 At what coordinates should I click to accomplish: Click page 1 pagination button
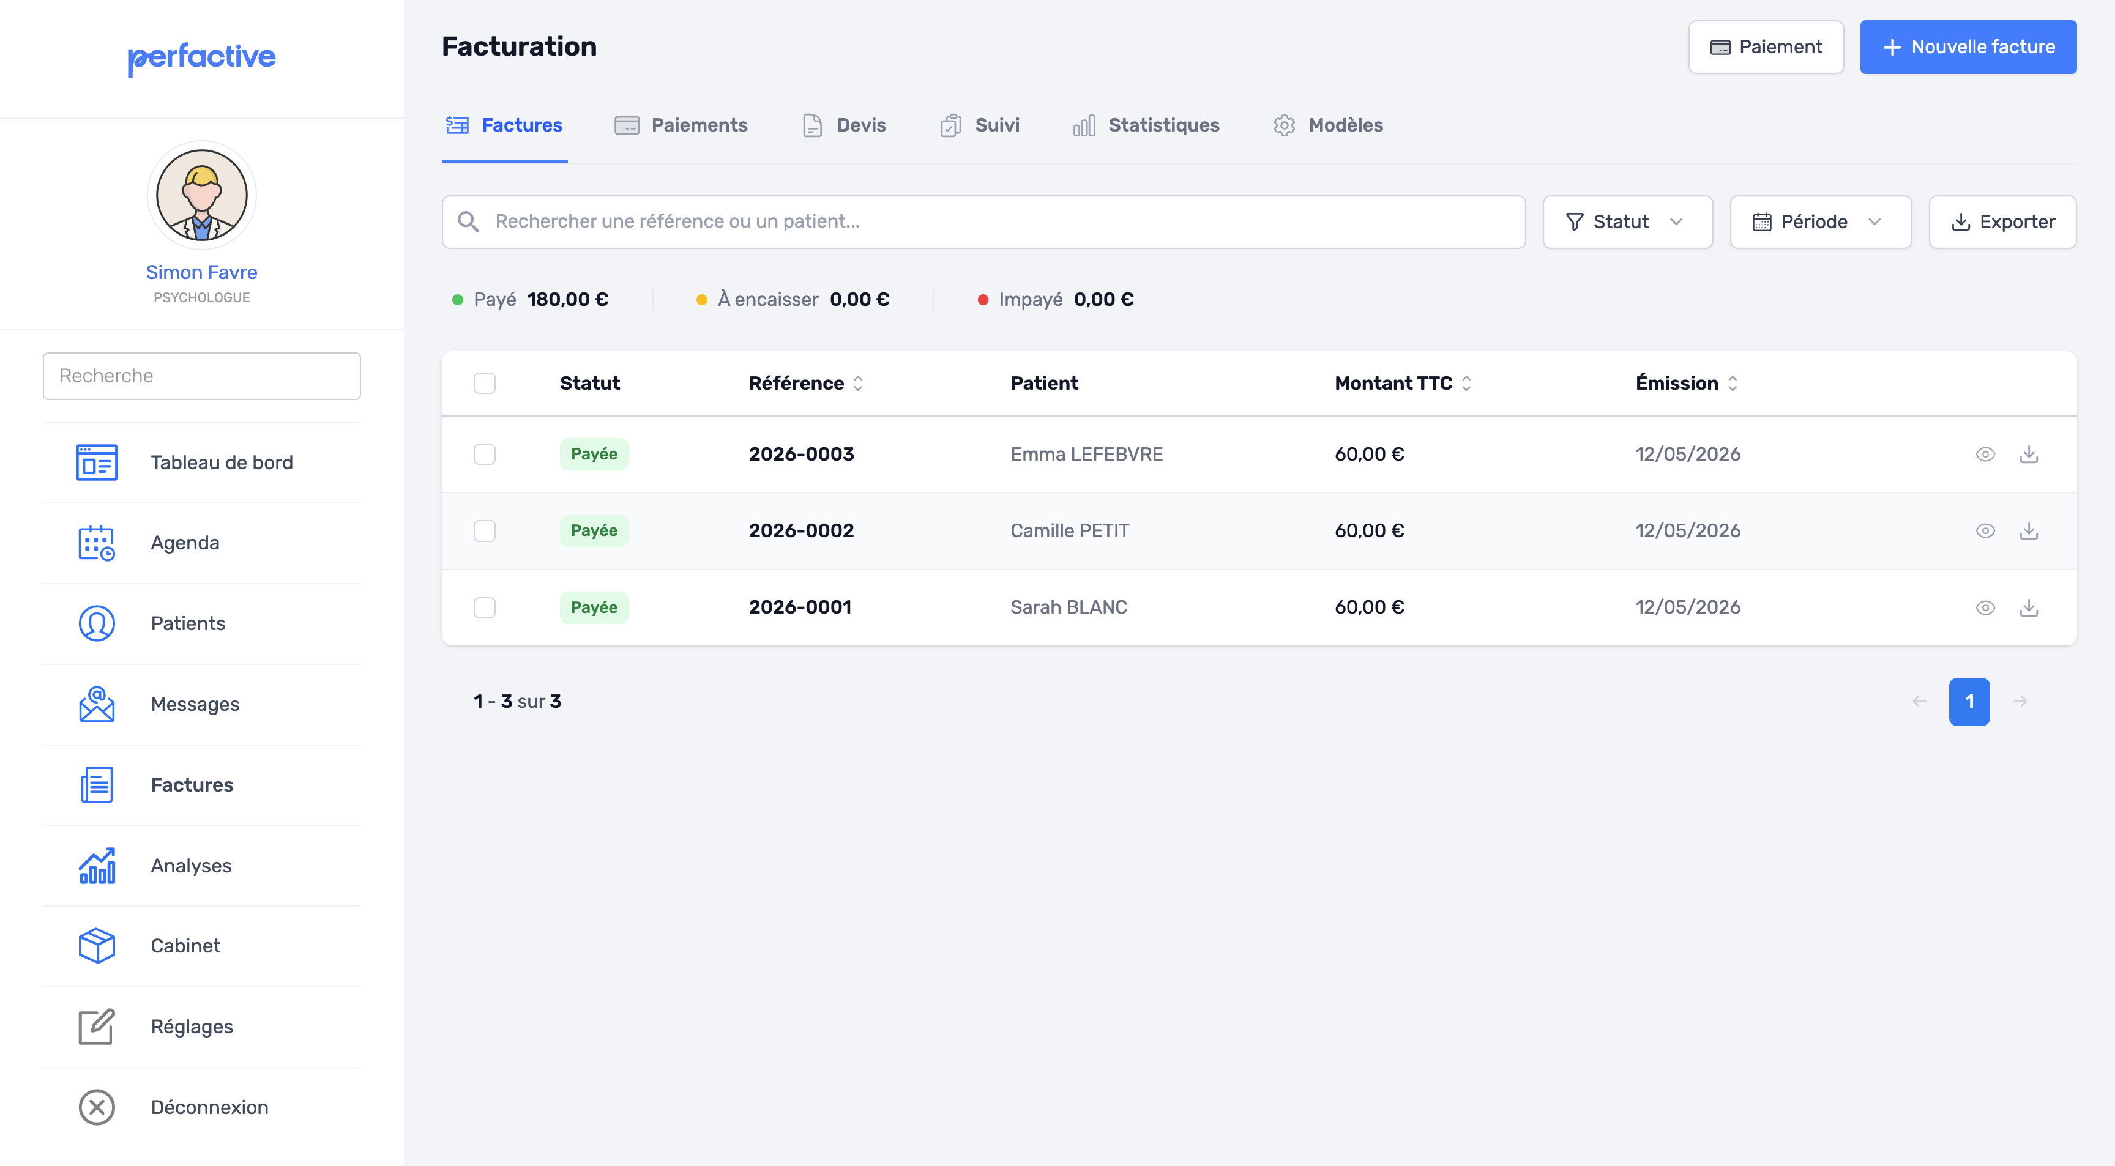click(1970, 702)
